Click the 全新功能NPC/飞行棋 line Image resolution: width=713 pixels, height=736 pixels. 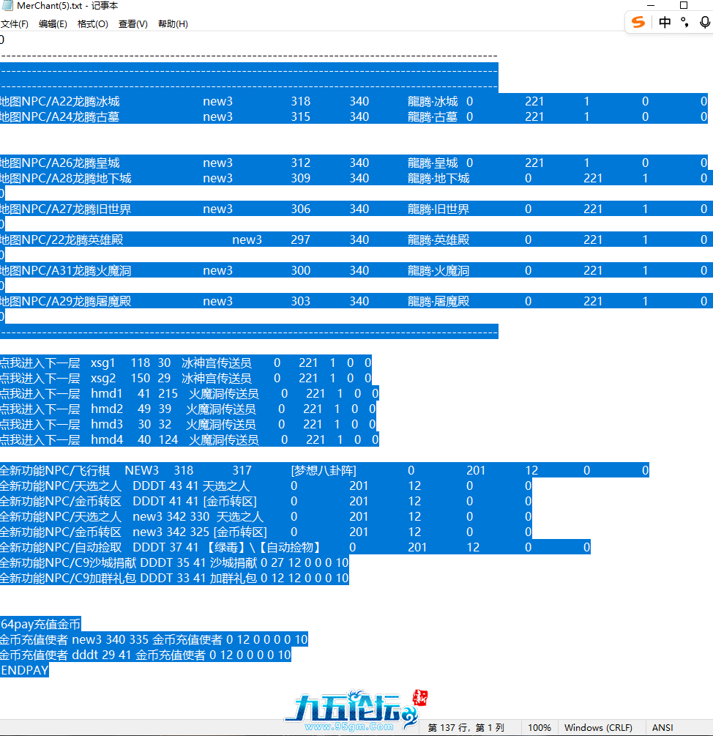pyautogui.click(x=324, y=470)
